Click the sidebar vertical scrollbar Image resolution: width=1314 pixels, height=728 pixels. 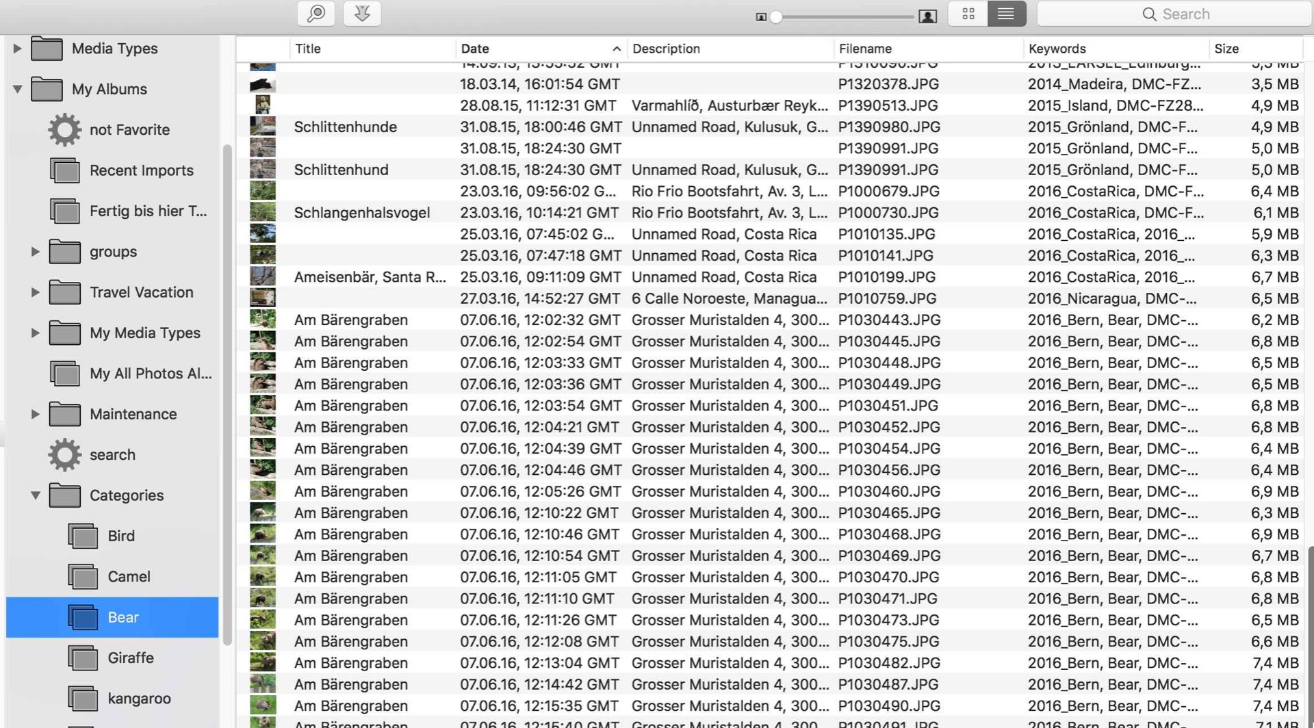(227, 394)
